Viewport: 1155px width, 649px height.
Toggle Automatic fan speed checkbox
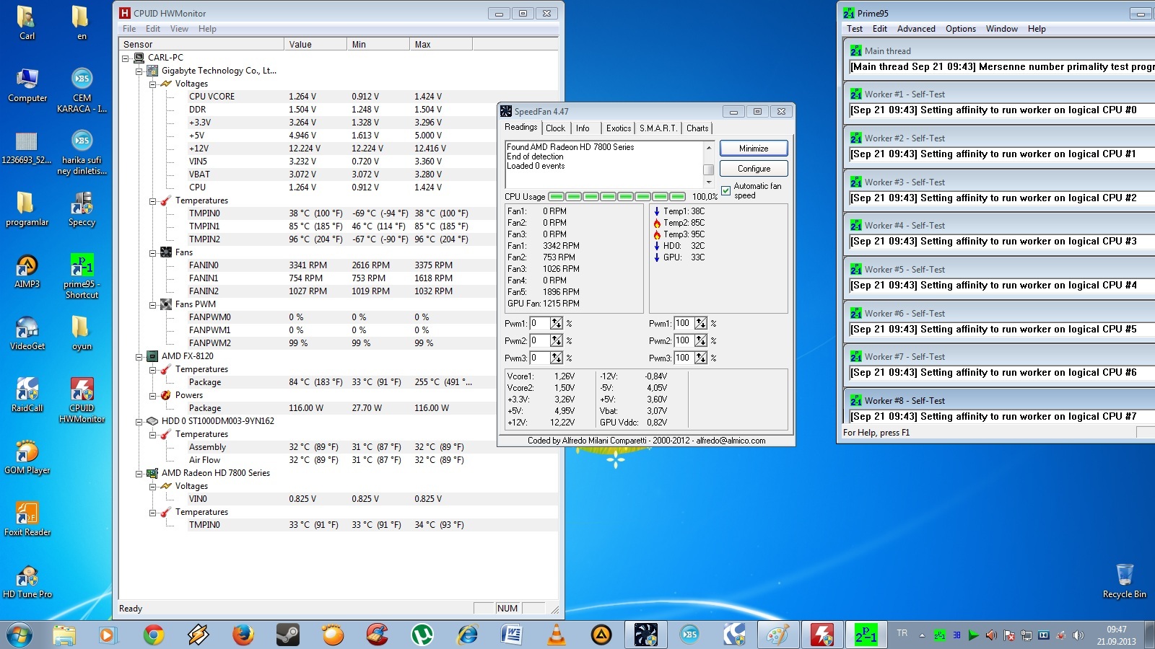pyautogui.click(x=725, y=190)
